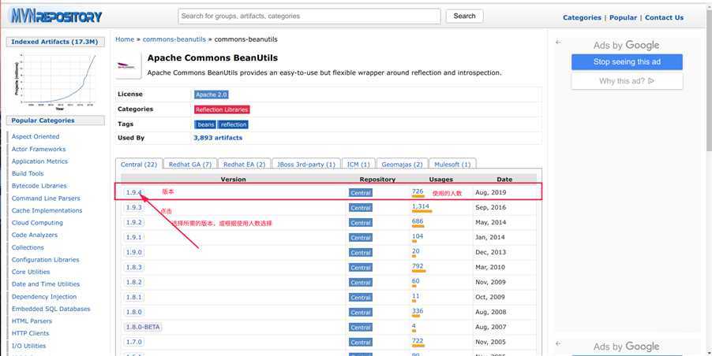
Task: Open version 1.7.0
Action: coord(134,342)
